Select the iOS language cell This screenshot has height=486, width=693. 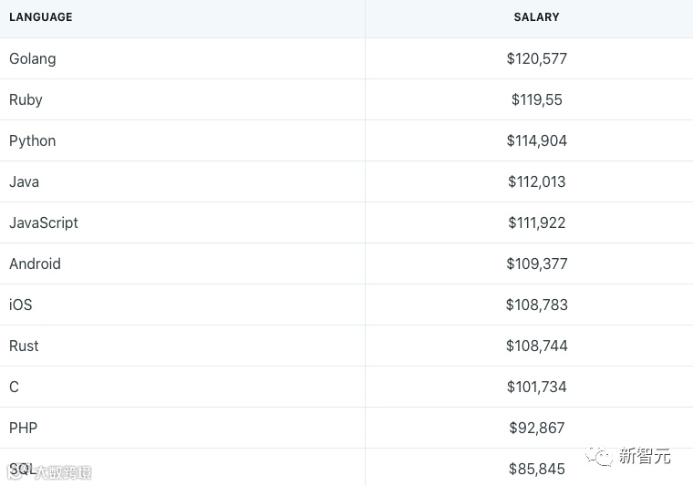coord(21,305)
